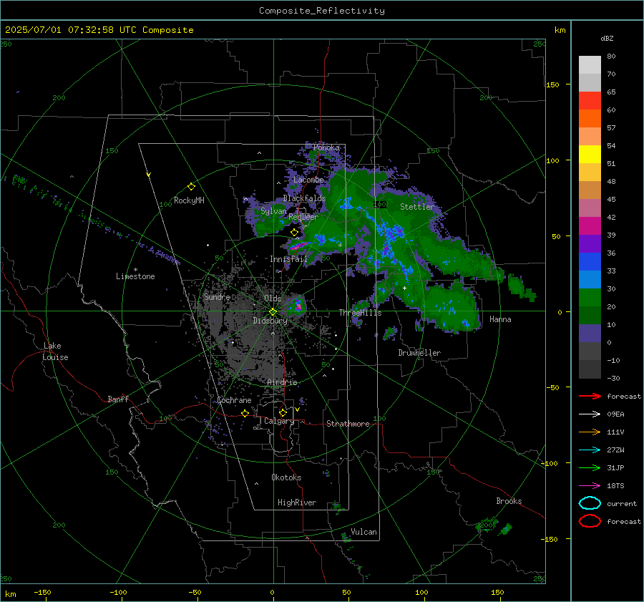The image size is (644, 602).
Task: Click the yellow diamond marker above Calgary
Action: click(x=283, y=412)
